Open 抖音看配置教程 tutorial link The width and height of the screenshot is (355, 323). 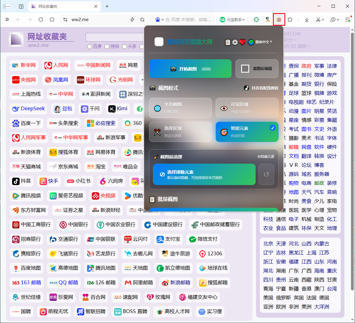coord(261,88)
